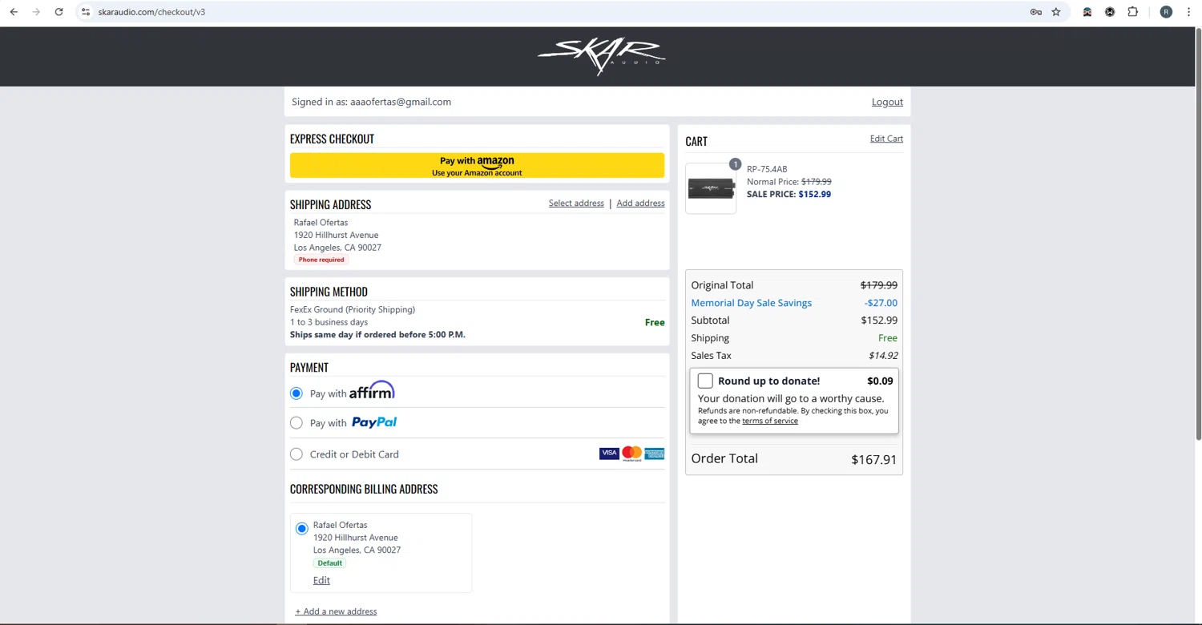Viewport: 1202px width, 625px height.
Task: Click the Add address link
Action: [640, 203]
